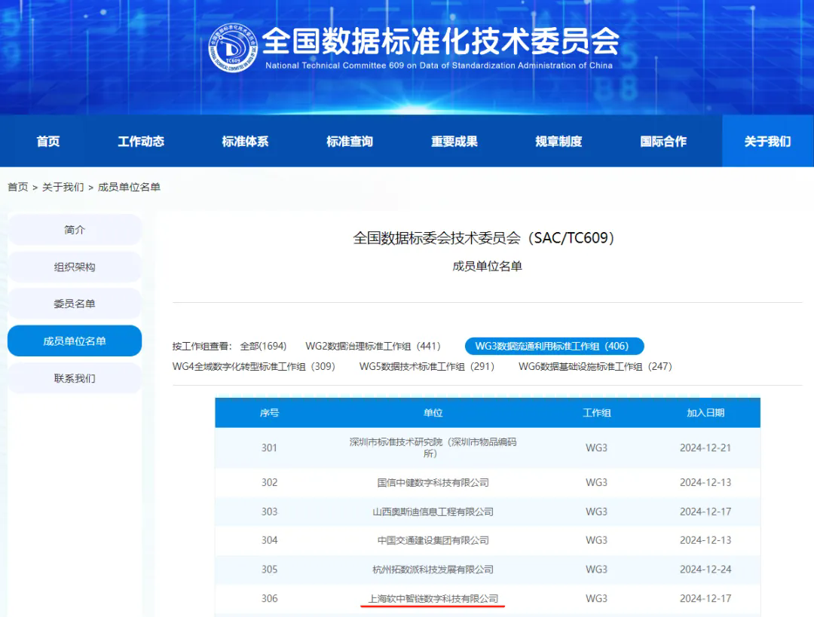Click serial number 303 cell

(269, 512)
